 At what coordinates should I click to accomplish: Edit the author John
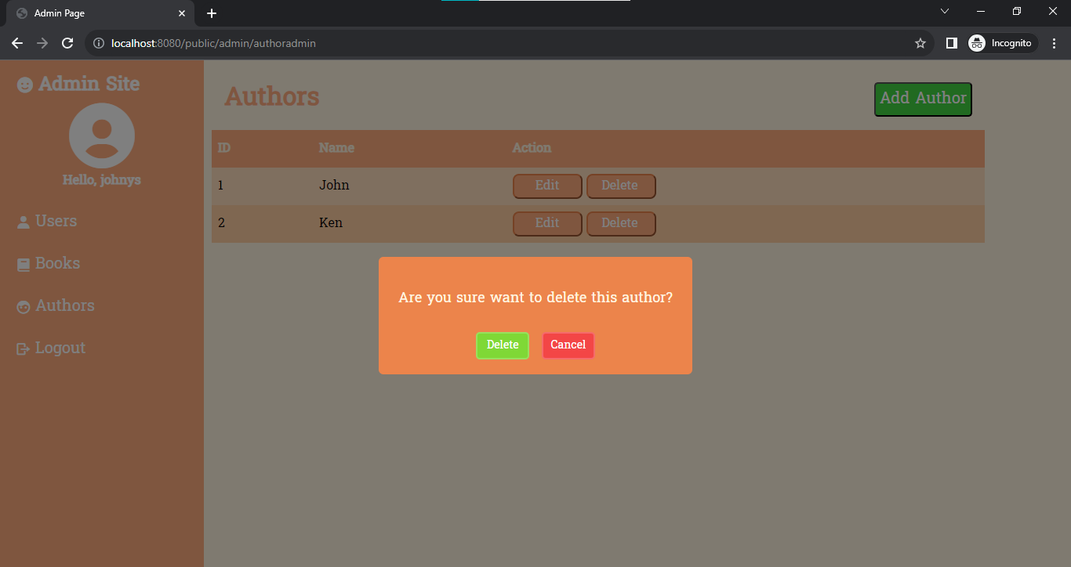point(547,186)
